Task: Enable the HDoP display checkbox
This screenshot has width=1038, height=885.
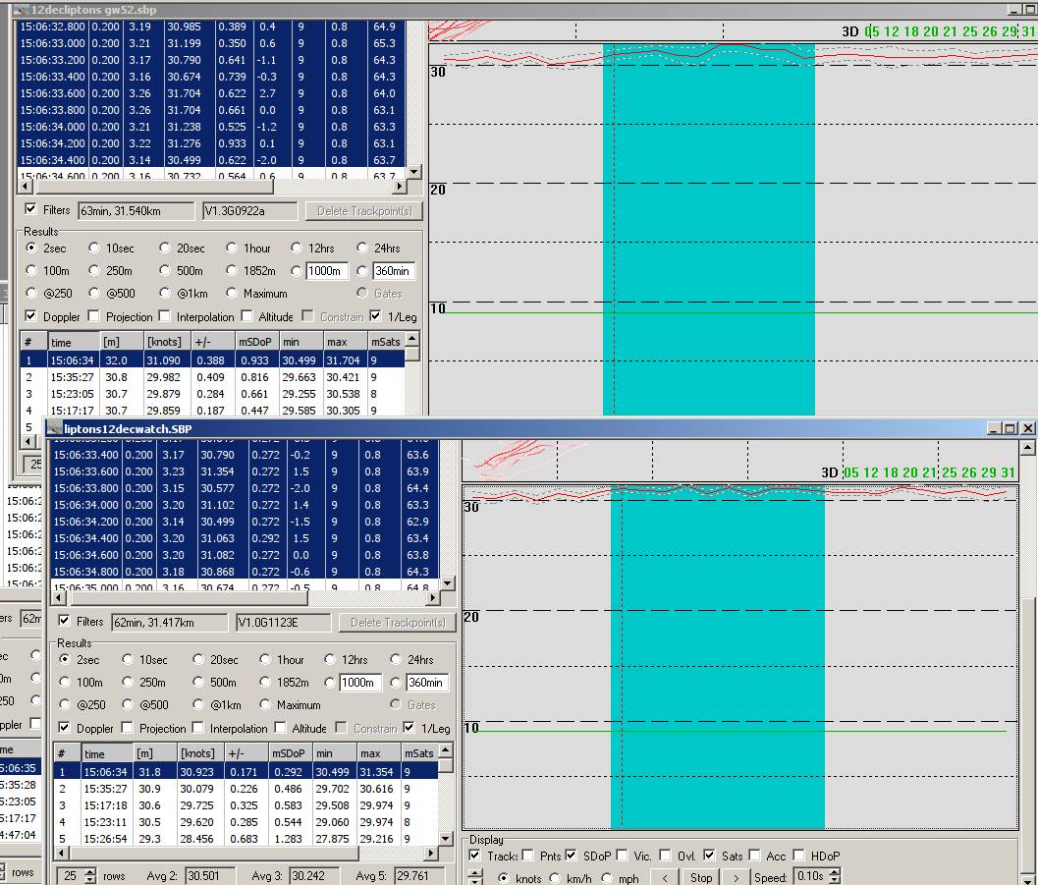Action: pyautogui.click(x=800, y=856)
